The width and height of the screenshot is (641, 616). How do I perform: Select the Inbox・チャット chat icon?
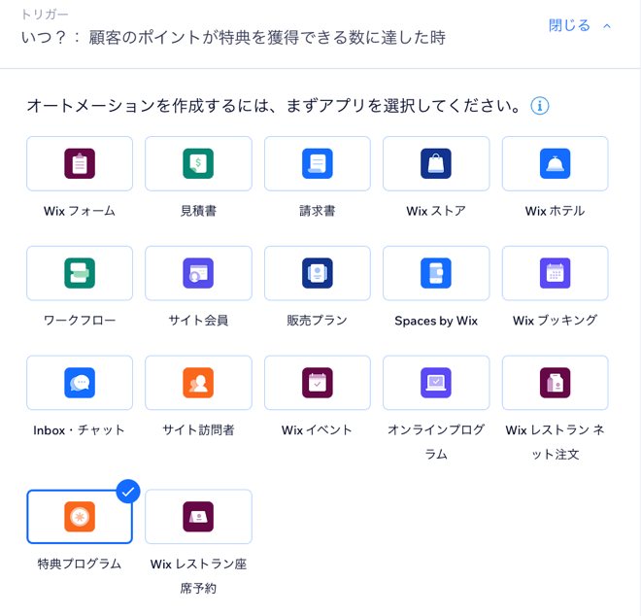(80, 383)
